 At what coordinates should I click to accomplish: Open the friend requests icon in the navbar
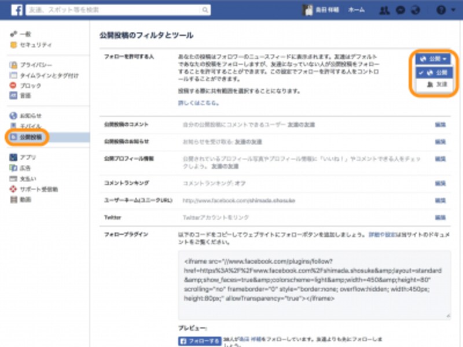pyautogui.click(x=385, y=10)
